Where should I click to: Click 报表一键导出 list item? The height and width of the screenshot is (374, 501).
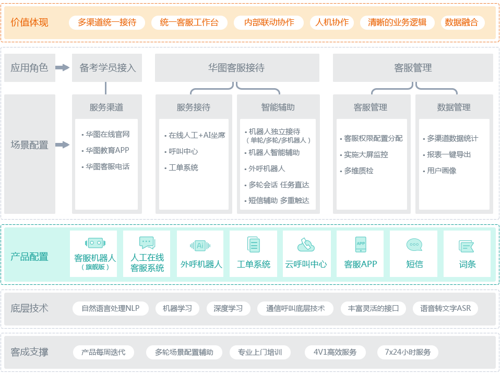click(x=447, y=154)
